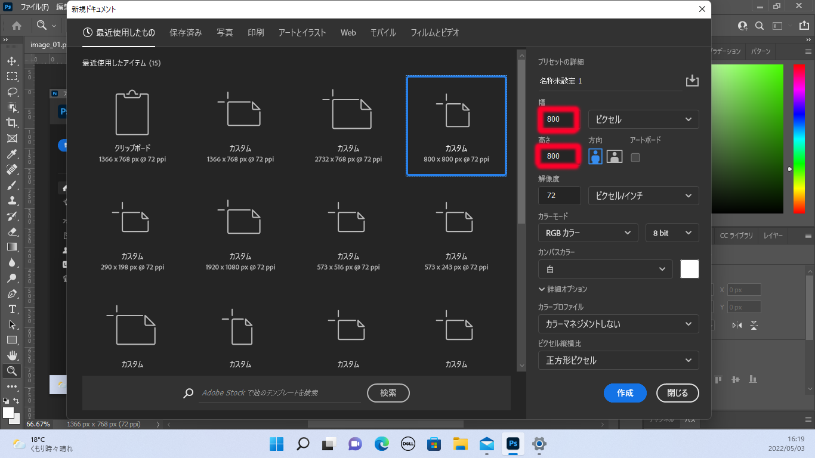
Task: Switch to the 保存済み tab
Action: click(x=186, y=33)
